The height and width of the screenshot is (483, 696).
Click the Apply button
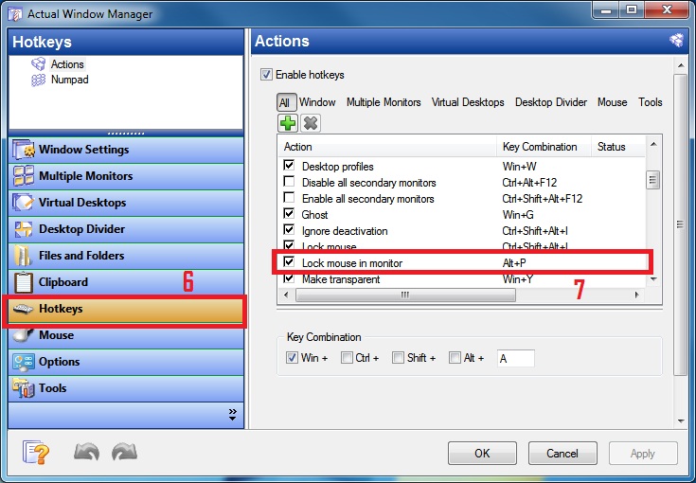pyautogui.click(x=643, y=454)
